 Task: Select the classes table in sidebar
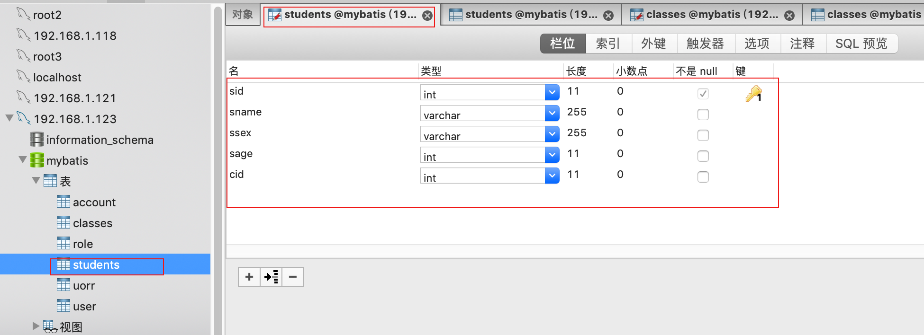coord(92,223)
